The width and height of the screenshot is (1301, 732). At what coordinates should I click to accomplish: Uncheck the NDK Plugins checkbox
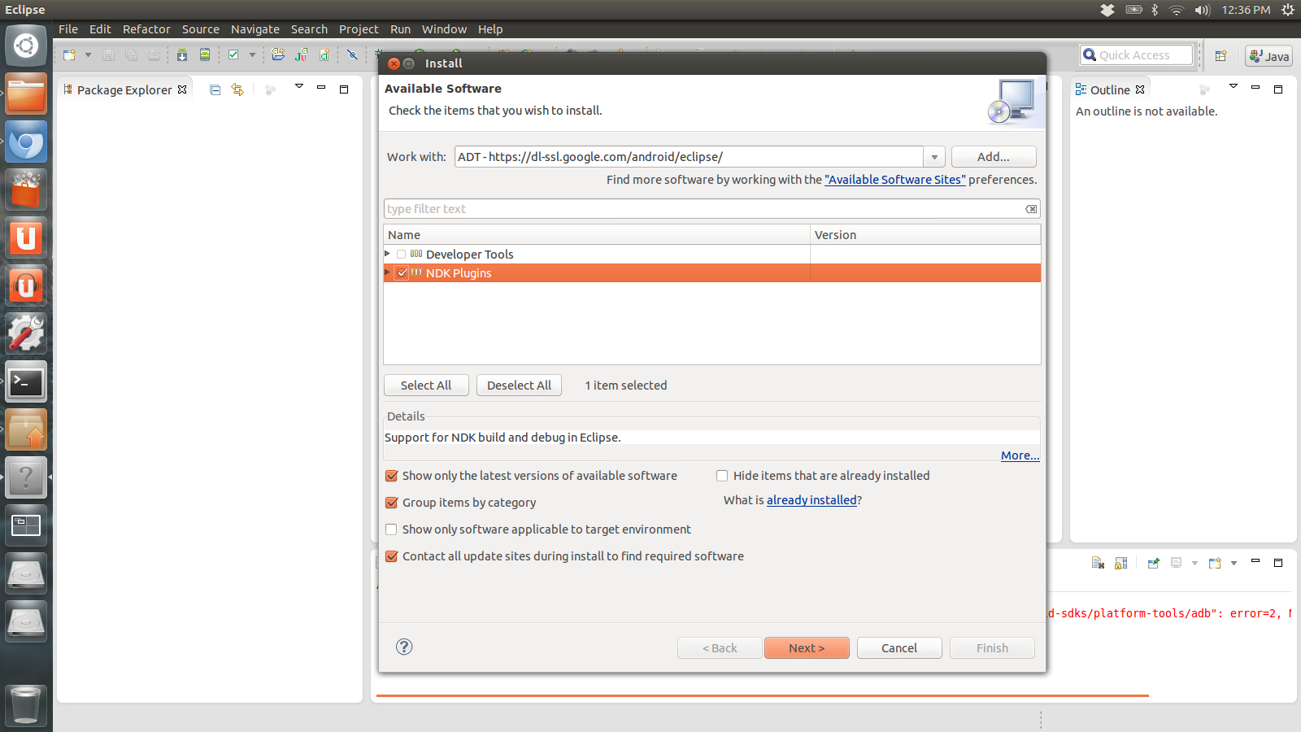(x=402, y=273)
